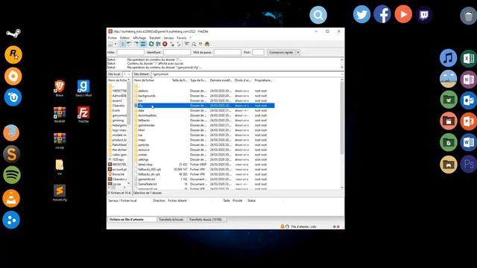Viewport: 477px width, 268px height.
Task: Open the Serveur menu
Action: pos(168,38)
